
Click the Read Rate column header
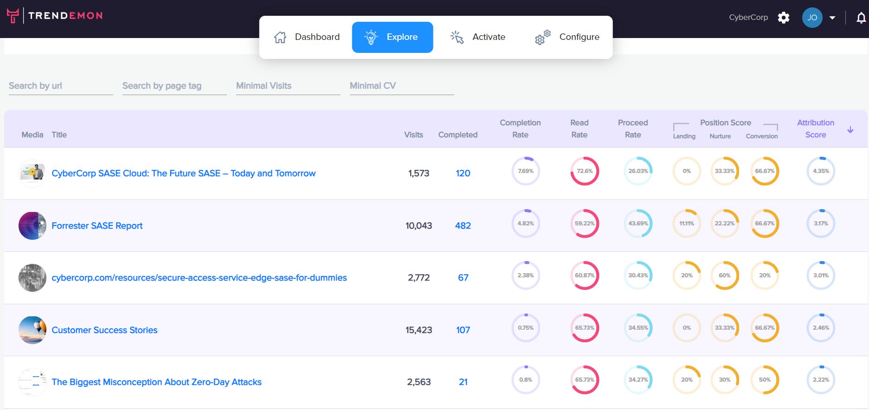tap(579, 128)
